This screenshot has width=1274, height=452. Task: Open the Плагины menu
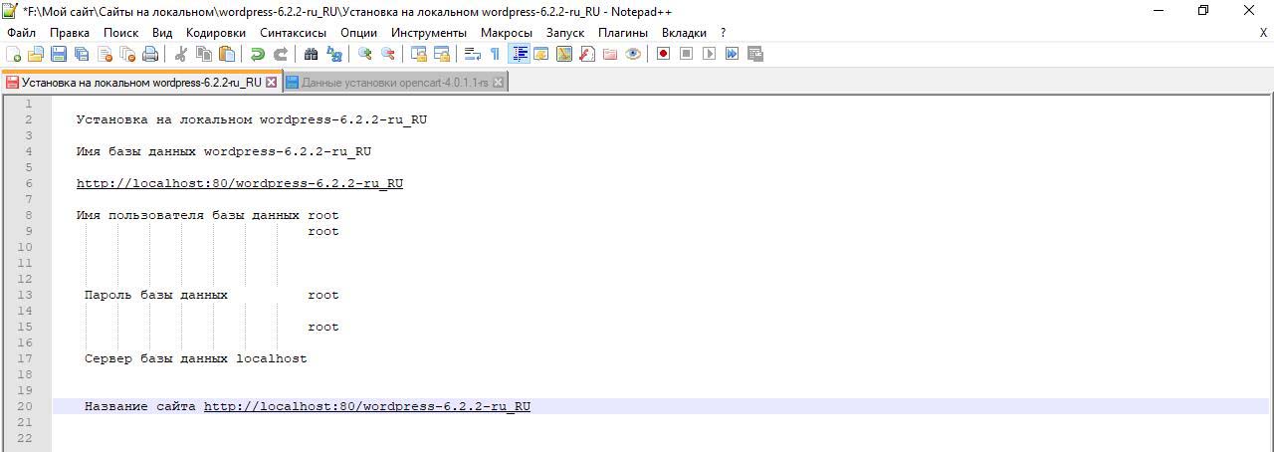point(623,33)
